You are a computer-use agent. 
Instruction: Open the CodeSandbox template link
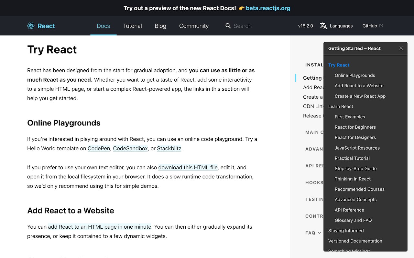pos(130,148)
